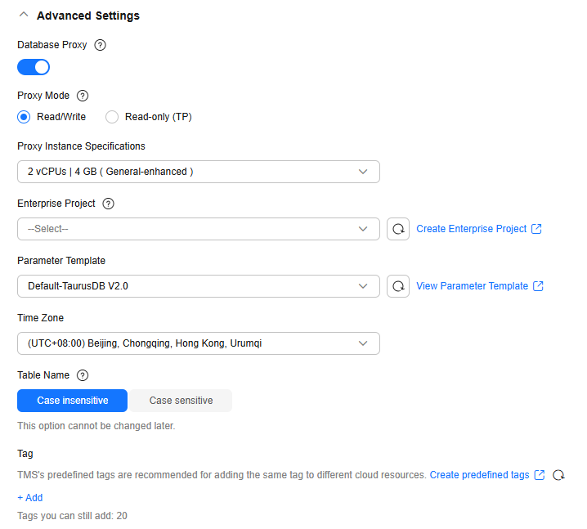Open the Time Zone dropdown

[198, 343]
